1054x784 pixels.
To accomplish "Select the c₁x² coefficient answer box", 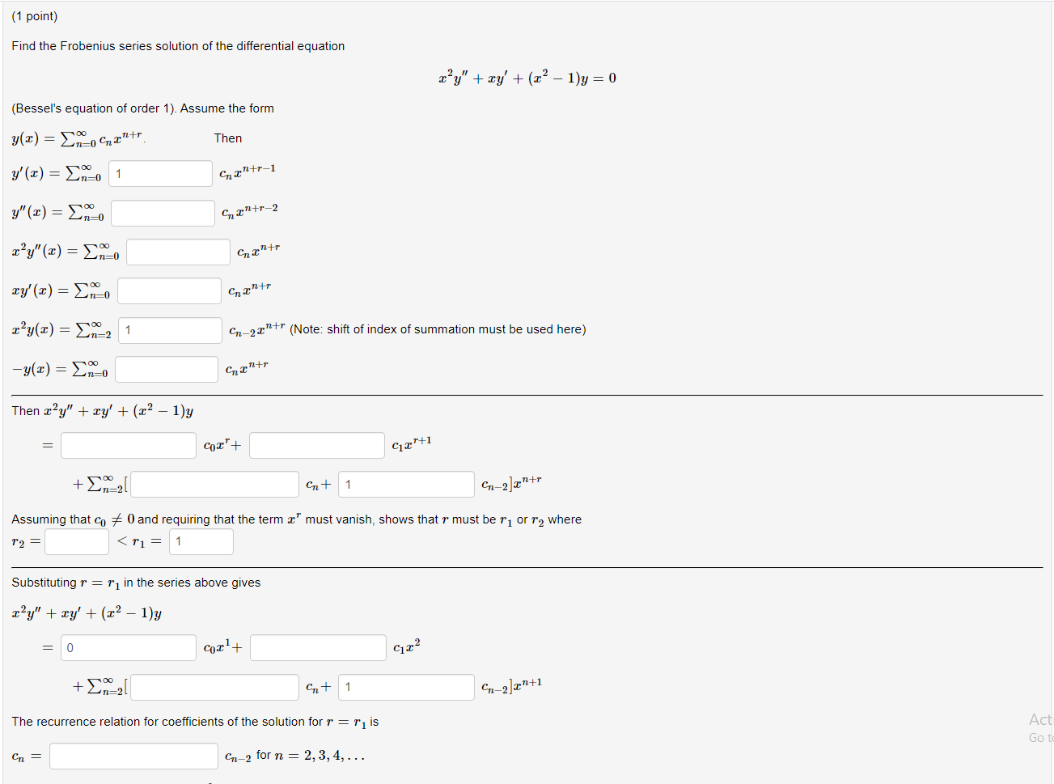I will pyautogui.click(x=316, y=647).
